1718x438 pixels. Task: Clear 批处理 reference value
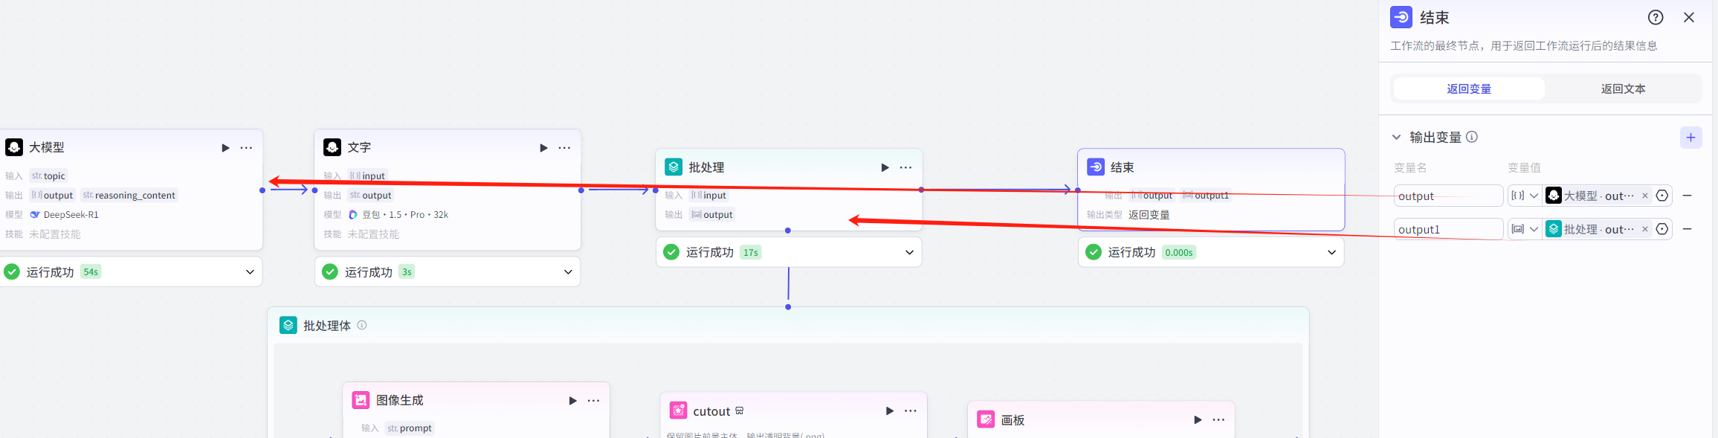1645,229
